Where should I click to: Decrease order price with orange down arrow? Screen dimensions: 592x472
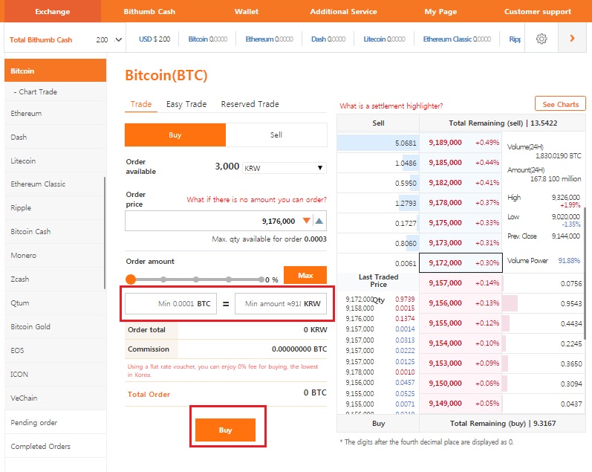click(307, 221)
